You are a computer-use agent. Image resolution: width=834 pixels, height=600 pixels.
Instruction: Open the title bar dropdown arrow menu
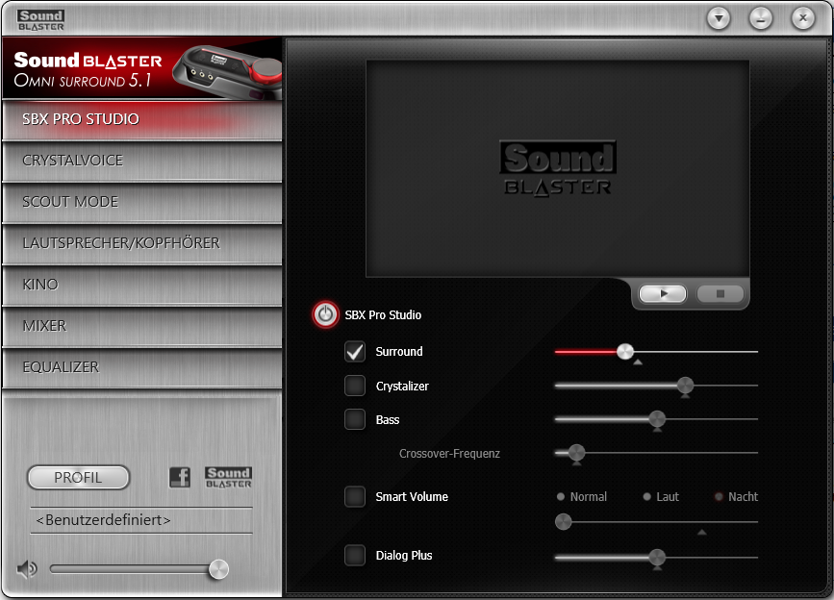click(719, 19)
